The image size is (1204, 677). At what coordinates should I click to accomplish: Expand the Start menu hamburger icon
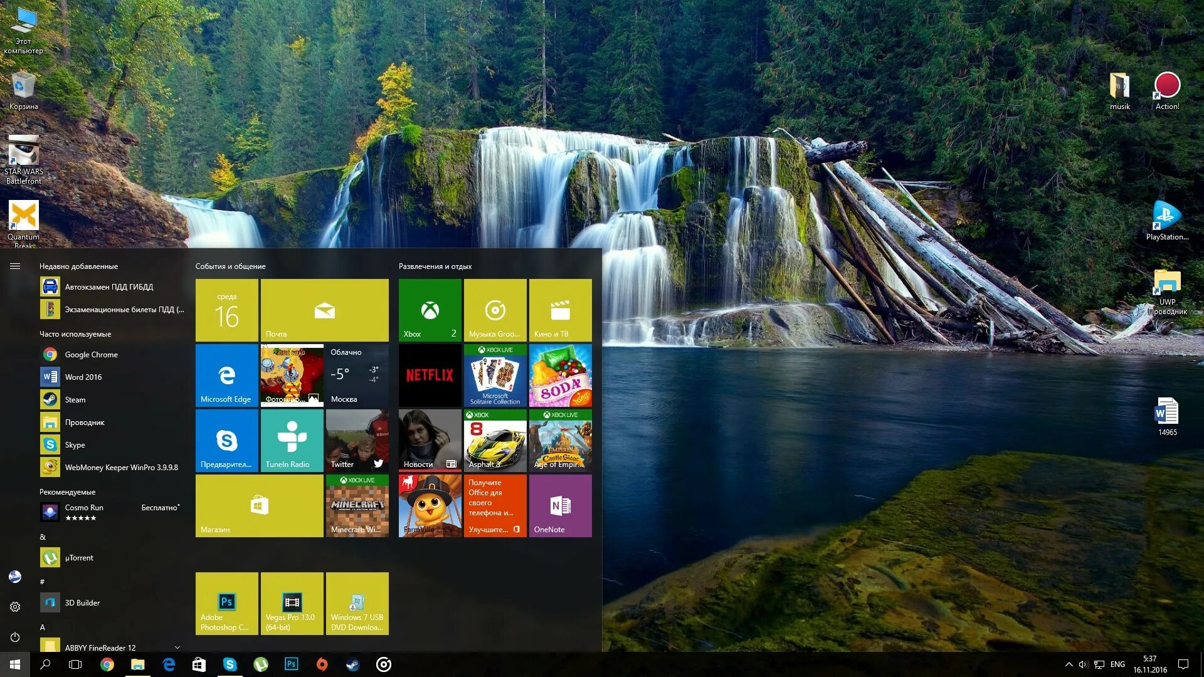click(15, 265)
